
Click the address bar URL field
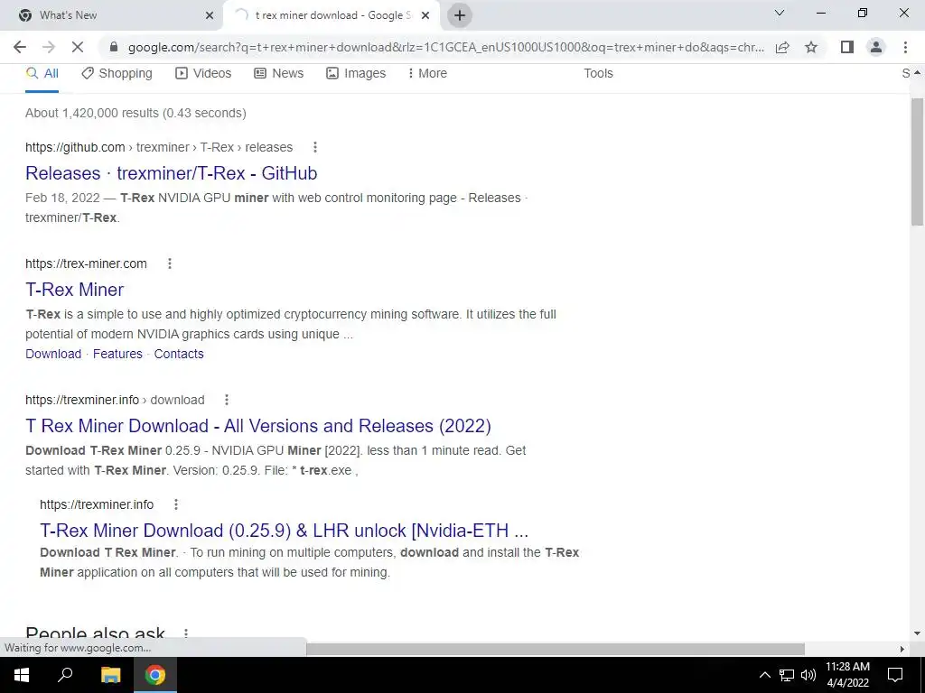(445, 47)
